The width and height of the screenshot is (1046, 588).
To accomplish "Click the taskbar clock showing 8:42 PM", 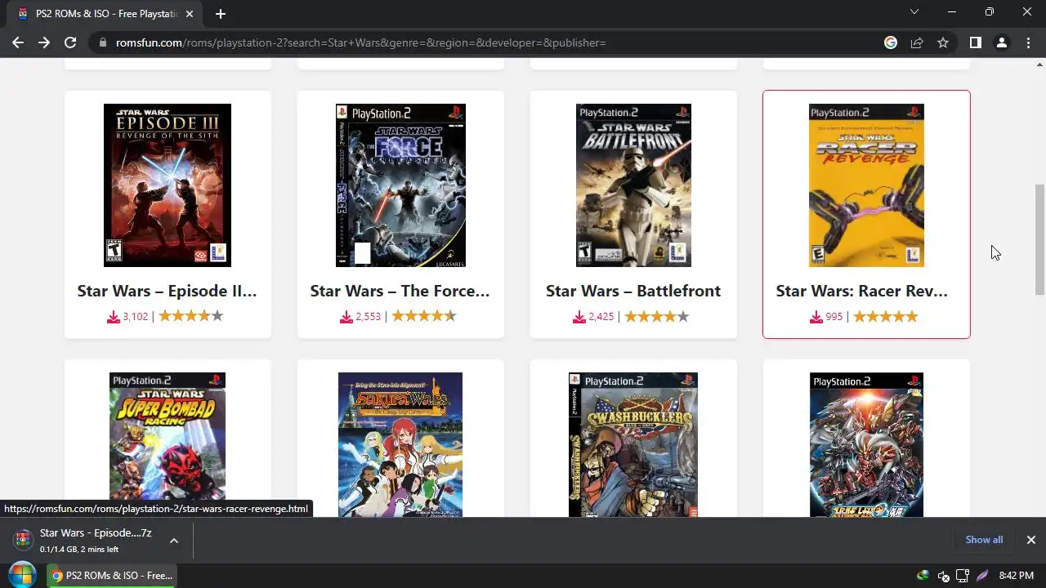I will coord(1017,576).
